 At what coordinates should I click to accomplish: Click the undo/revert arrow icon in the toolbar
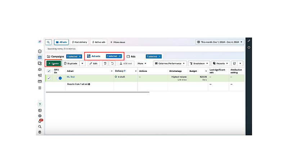[112, 64]
